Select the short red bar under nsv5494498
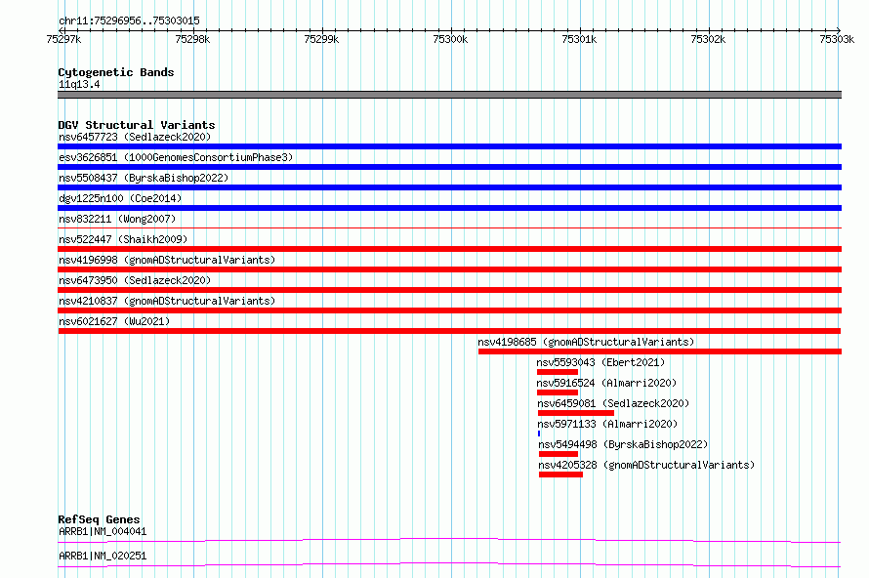 click(559, 454)
